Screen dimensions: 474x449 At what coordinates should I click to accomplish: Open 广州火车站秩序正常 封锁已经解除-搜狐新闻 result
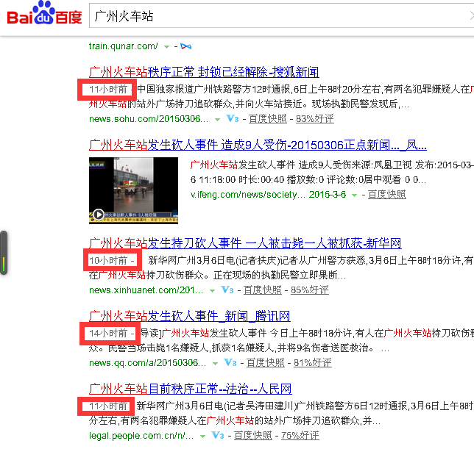click(204, 72)
